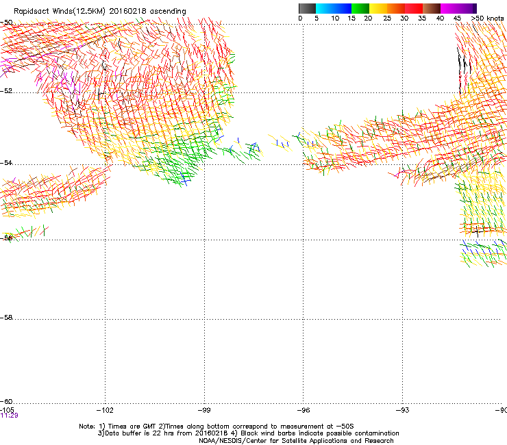This screenshot has width=507, height=445.
Task: Click the '25' legend scale number
Action: [387, 18]
